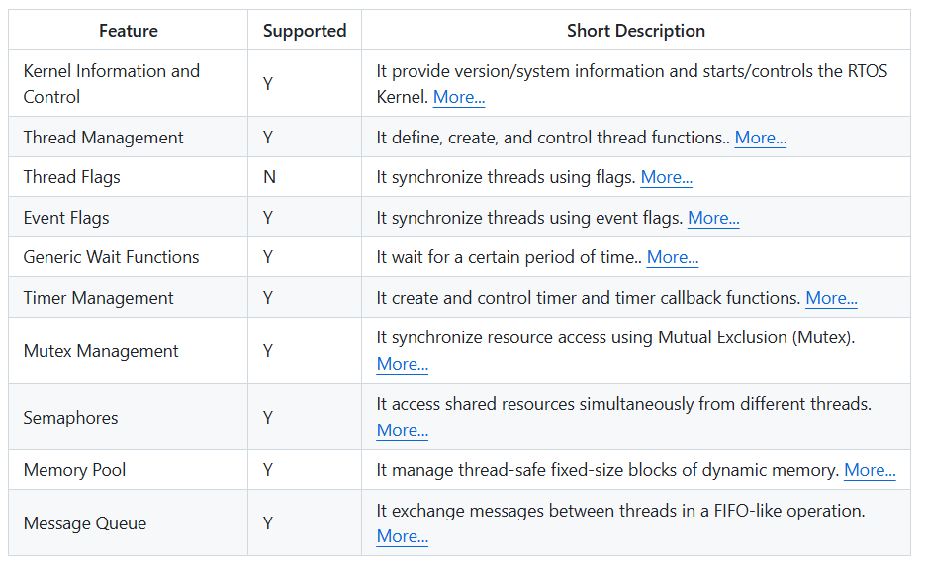925x567 pixels.
Task: Follow More link under Mutex Management description
Action: 403,364
